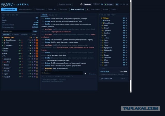
Task: Switch language to RU
Action: [117, 4]
